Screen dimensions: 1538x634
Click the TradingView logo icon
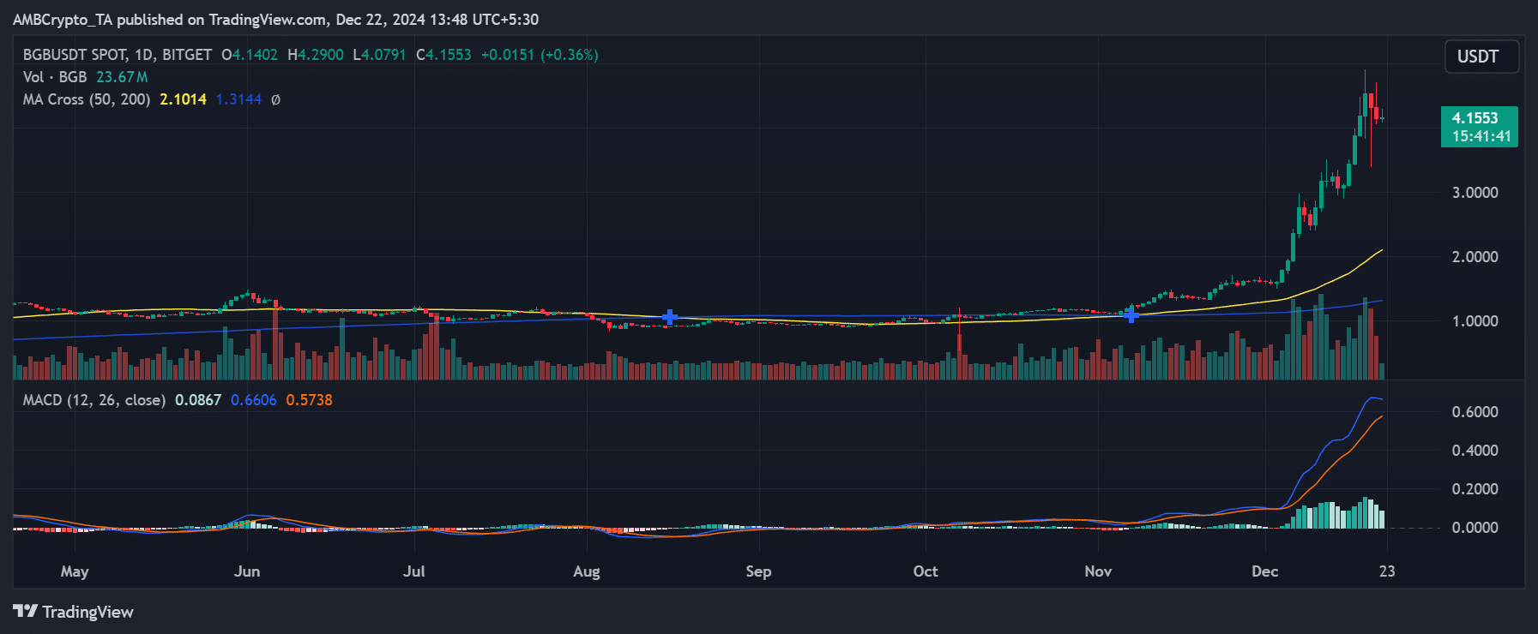click(25, 611)
